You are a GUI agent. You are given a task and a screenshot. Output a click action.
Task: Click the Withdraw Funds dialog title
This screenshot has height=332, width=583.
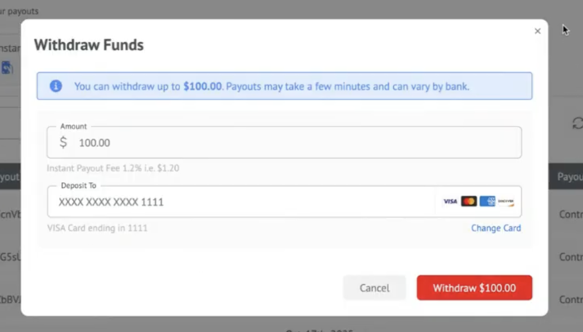point(89,45)
